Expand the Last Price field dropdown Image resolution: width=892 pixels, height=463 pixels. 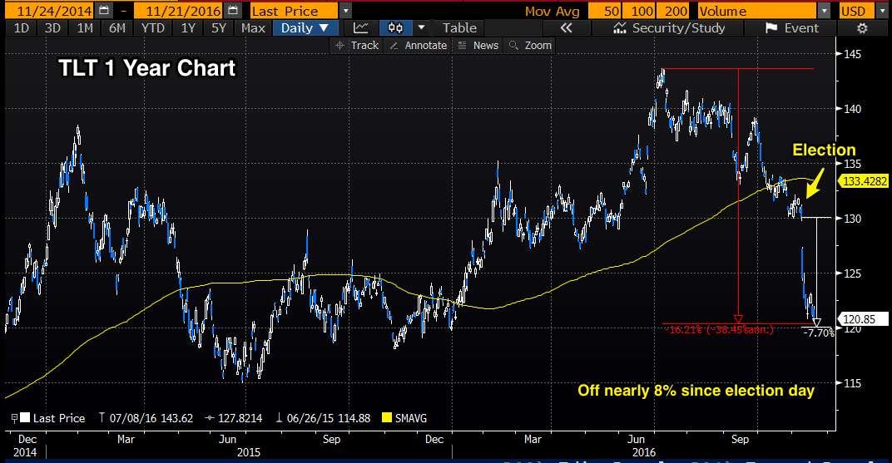[345, 11]
